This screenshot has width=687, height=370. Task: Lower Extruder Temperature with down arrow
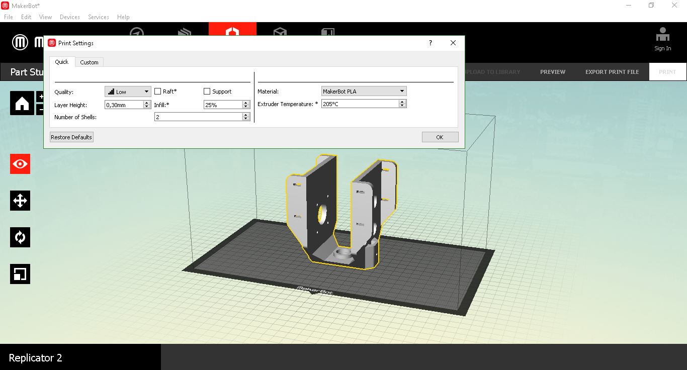[402, 106]
